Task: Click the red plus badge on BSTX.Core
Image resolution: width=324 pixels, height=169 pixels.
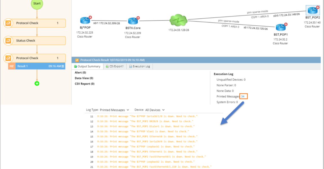Action: (x=138, y=18)
